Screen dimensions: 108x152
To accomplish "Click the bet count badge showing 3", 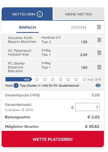I will pyautogui.click(x=40, y=14).
